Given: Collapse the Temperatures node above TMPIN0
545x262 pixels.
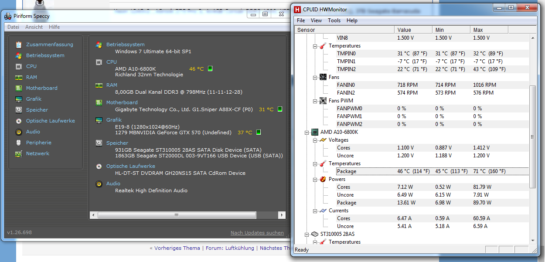Looking at the screenshot, I should 315,46.
